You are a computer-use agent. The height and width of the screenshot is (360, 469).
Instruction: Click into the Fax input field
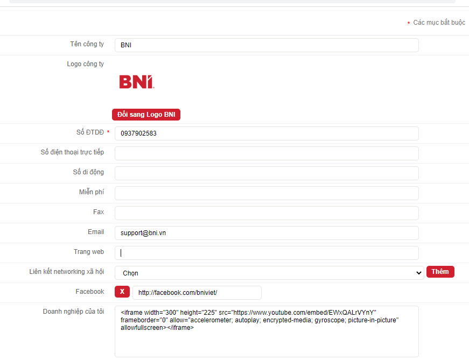pyautogui.click(x=267, y=213)
